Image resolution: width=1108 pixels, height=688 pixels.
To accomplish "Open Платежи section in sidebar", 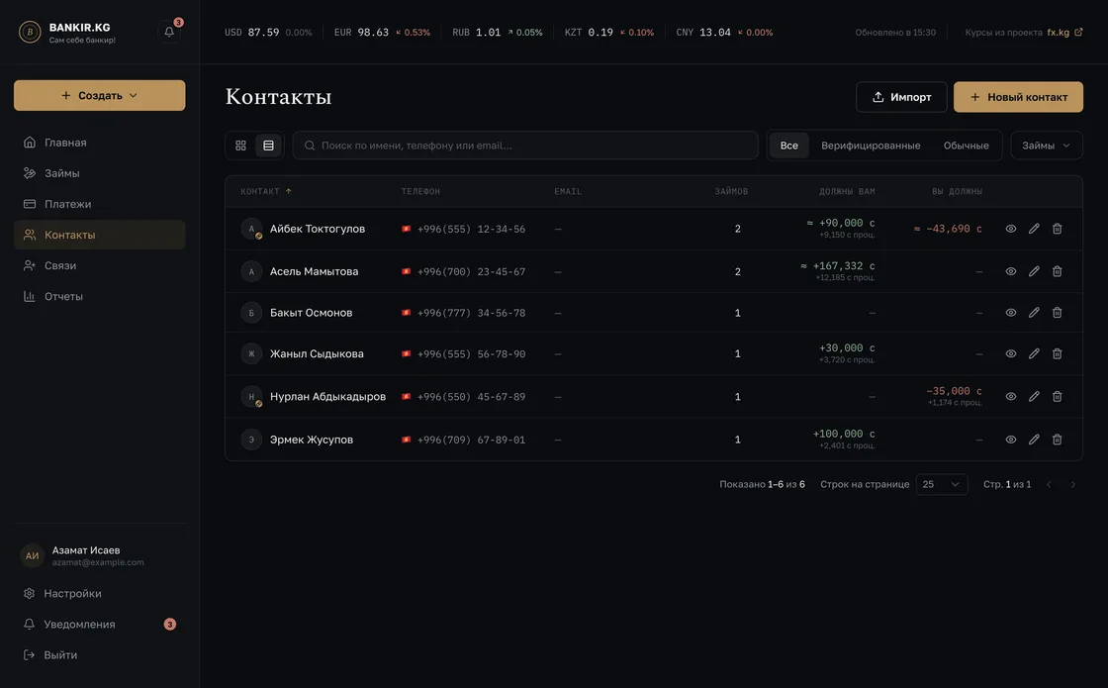I will (x=100, y=204).
